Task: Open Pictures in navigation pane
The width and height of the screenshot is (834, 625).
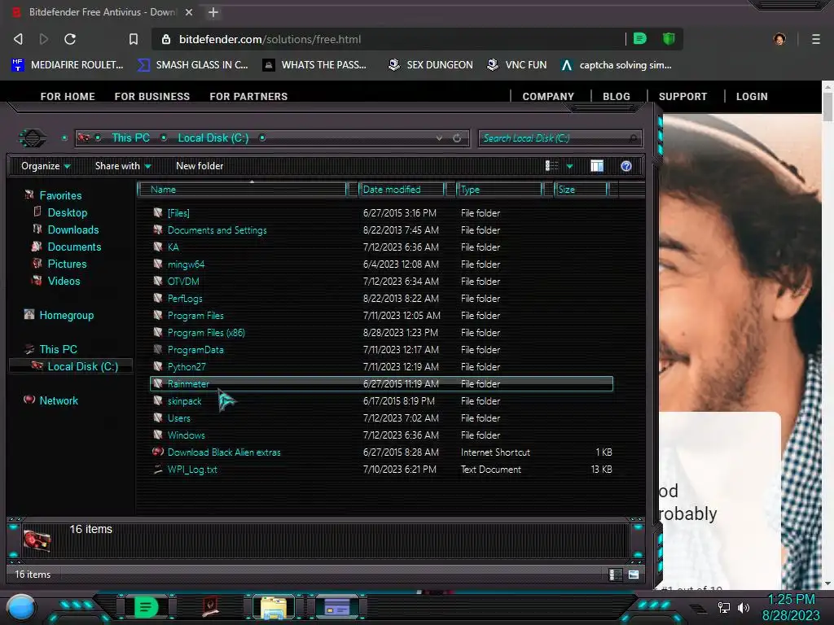Action: click(x=67, y=264)
